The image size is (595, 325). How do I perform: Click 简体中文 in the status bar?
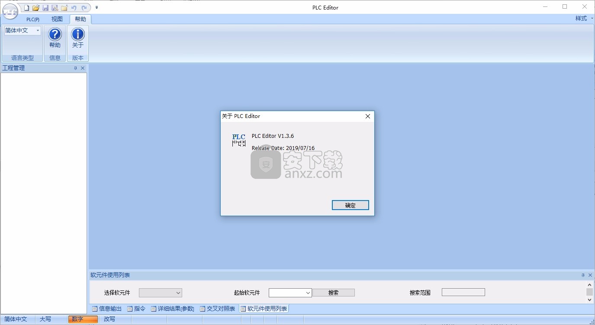pyautogui.click(x=16, y=319)
